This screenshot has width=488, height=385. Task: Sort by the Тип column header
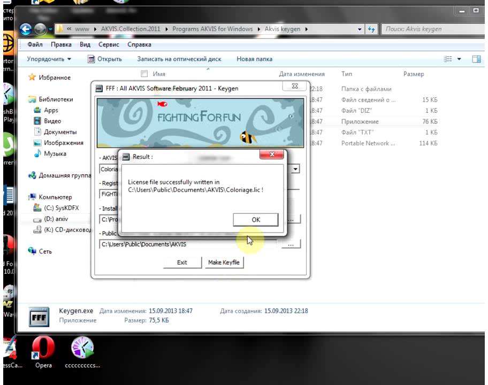click(347, 74)
